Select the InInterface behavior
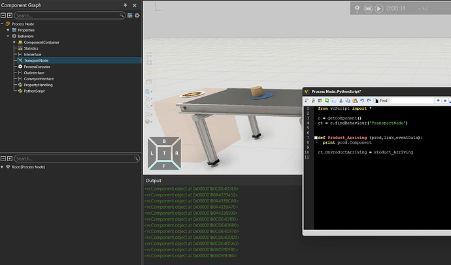Screen dimensions: 451x265 point(33,55)
